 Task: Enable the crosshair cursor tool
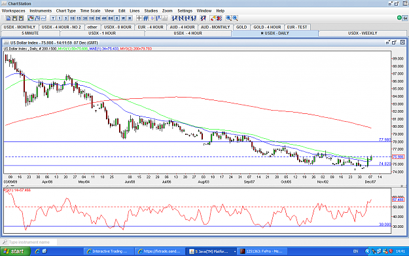(x=139, y=18)
